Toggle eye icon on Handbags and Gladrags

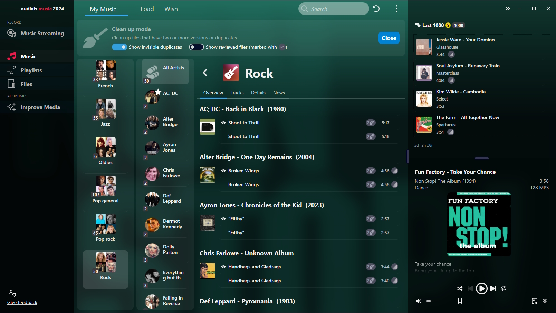point(223,267)
